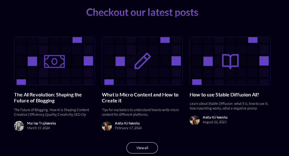Click the open book icon on third post
Image resolution: width=289 pixels, height=156 pixels.
pyautogui.click(x=230, y=61)
